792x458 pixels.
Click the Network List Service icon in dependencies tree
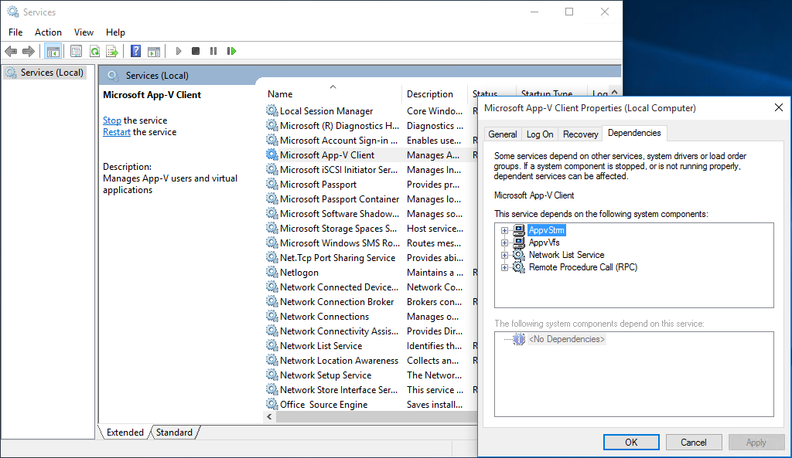click(519, 255)
